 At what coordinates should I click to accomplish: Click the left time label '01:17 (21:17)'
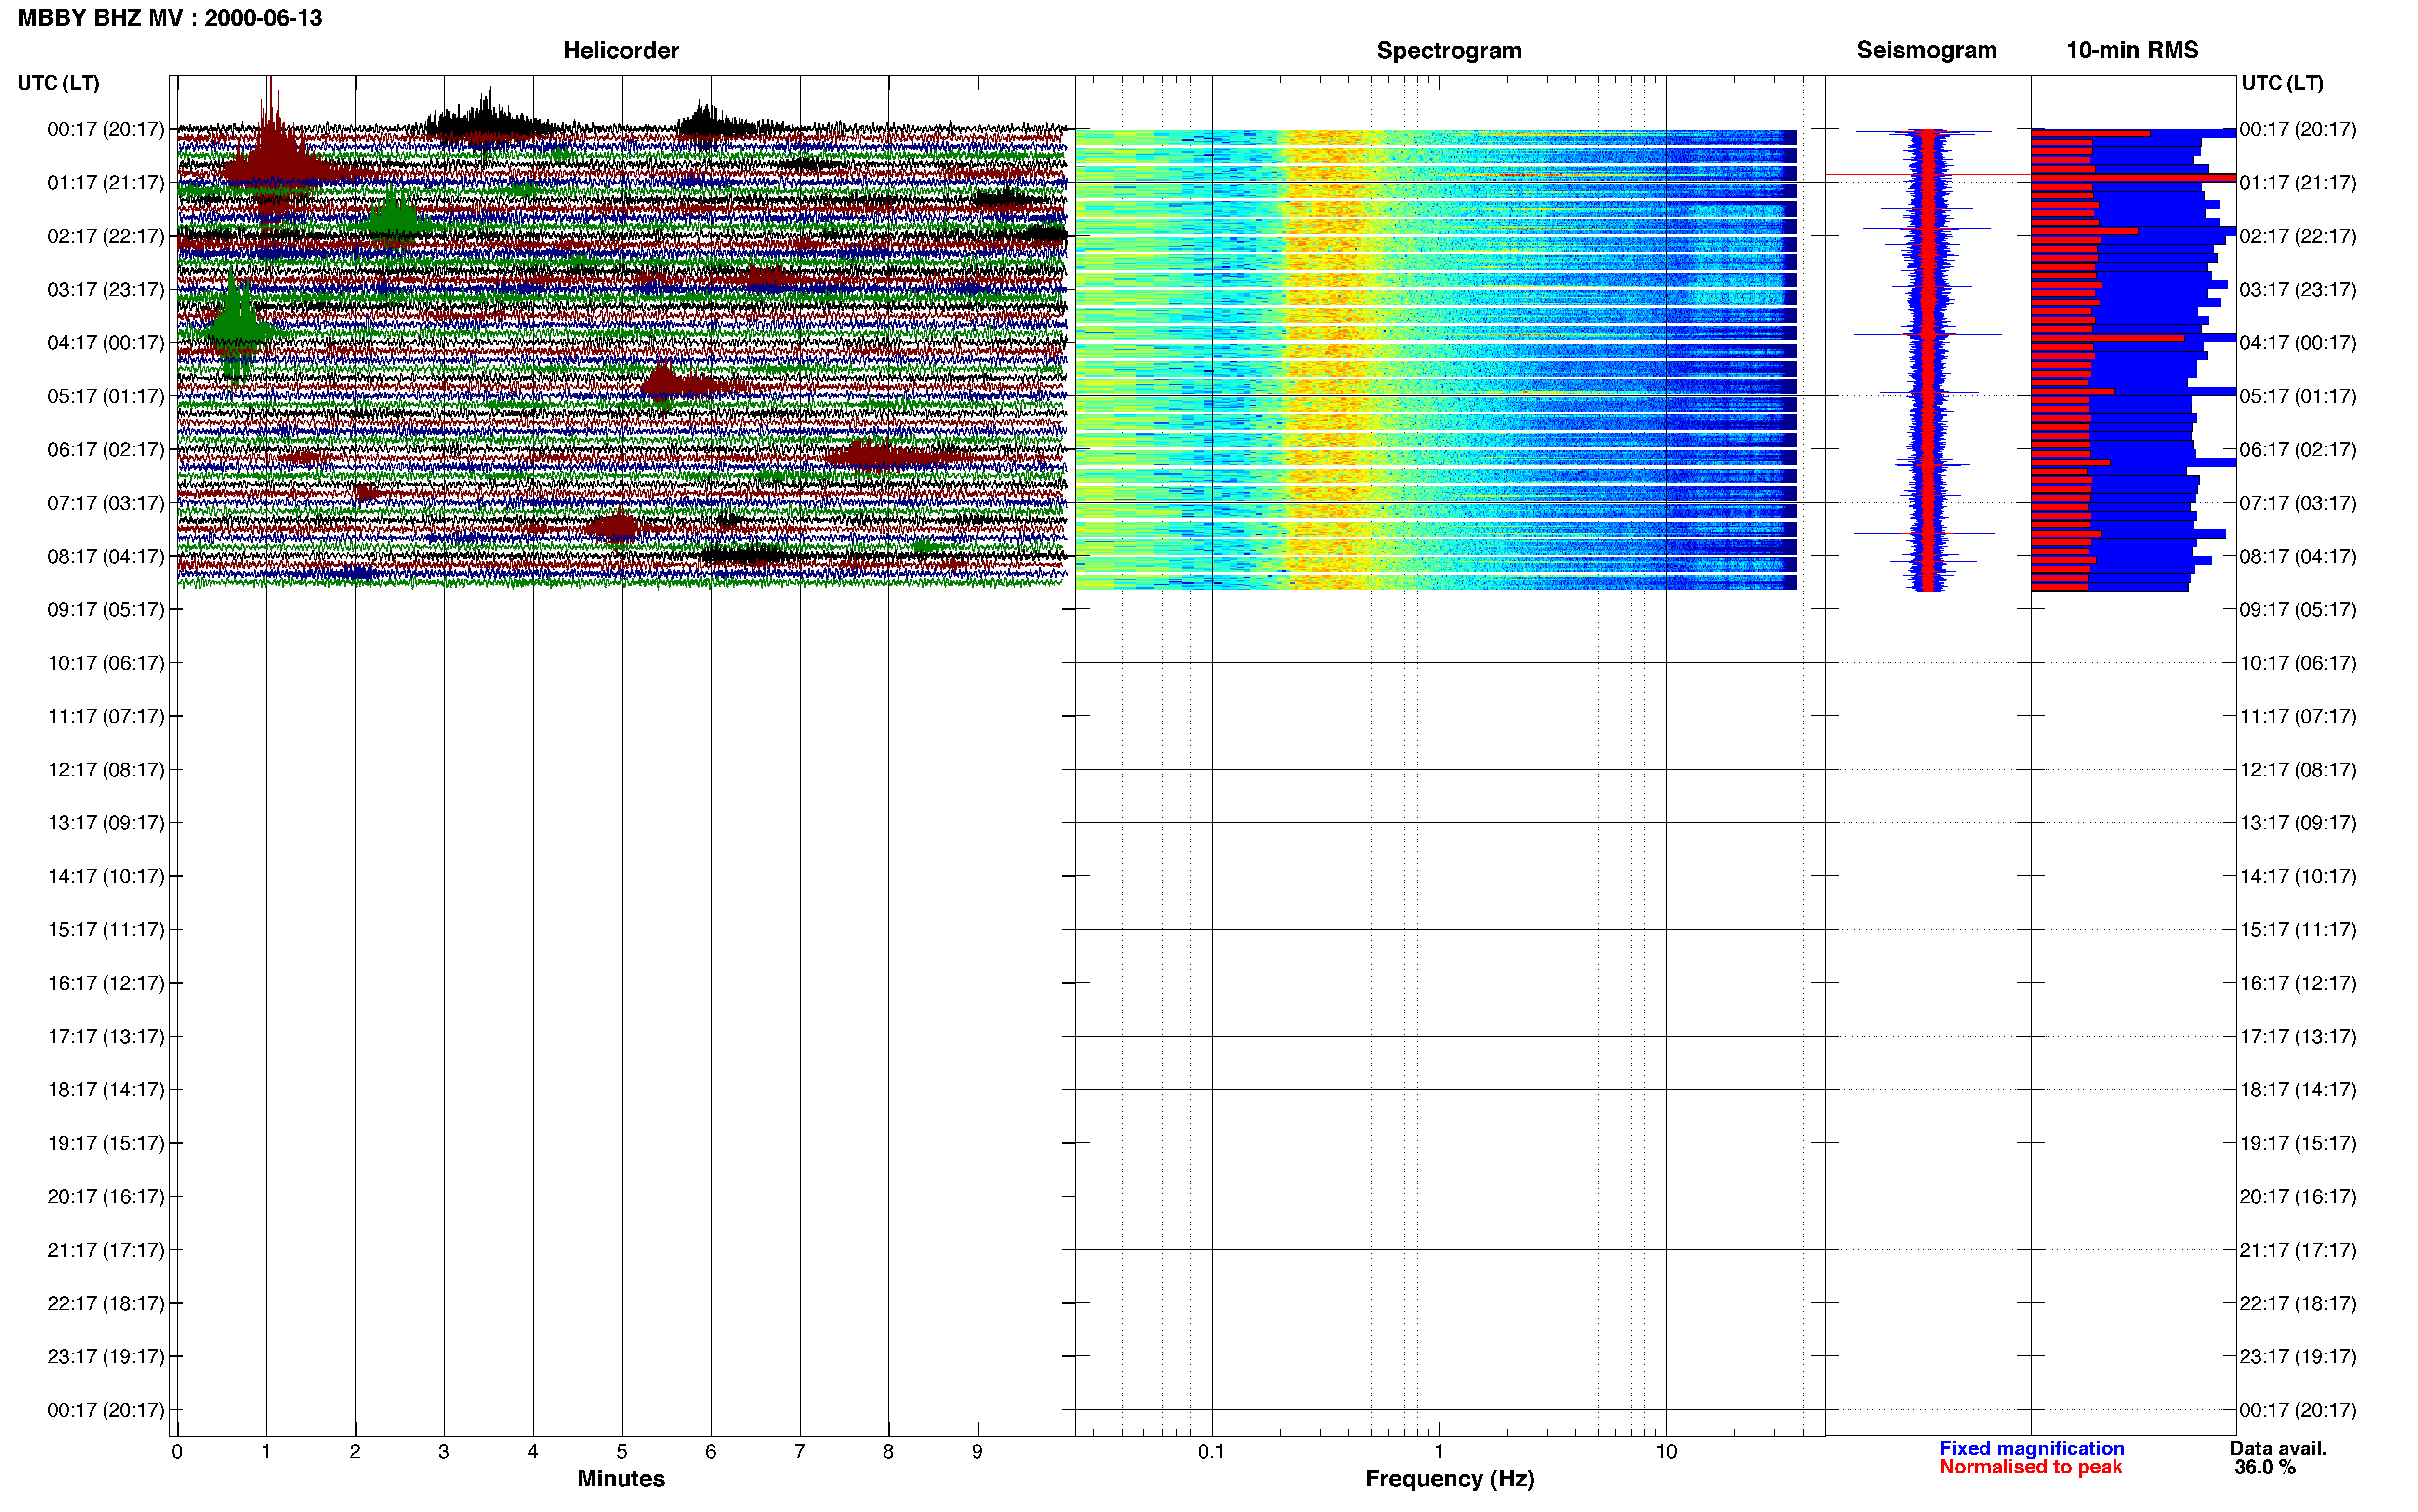pos(105,182)
